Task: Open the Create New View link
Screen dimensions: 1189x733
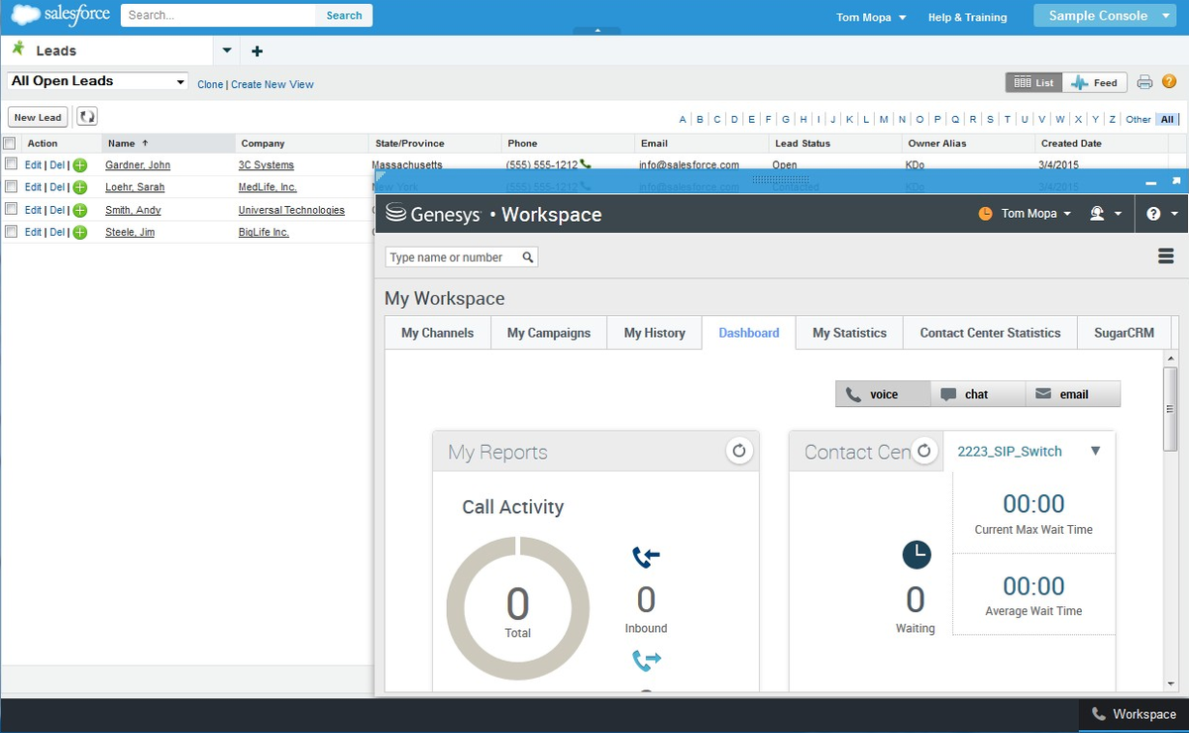Action: tap(272, 84)
